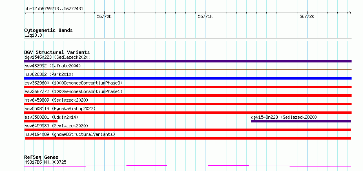Viewport: 363px width, 171px height.
Task: Click the blue nsv826382 variant bar
Action: click(x=188, y=78)
